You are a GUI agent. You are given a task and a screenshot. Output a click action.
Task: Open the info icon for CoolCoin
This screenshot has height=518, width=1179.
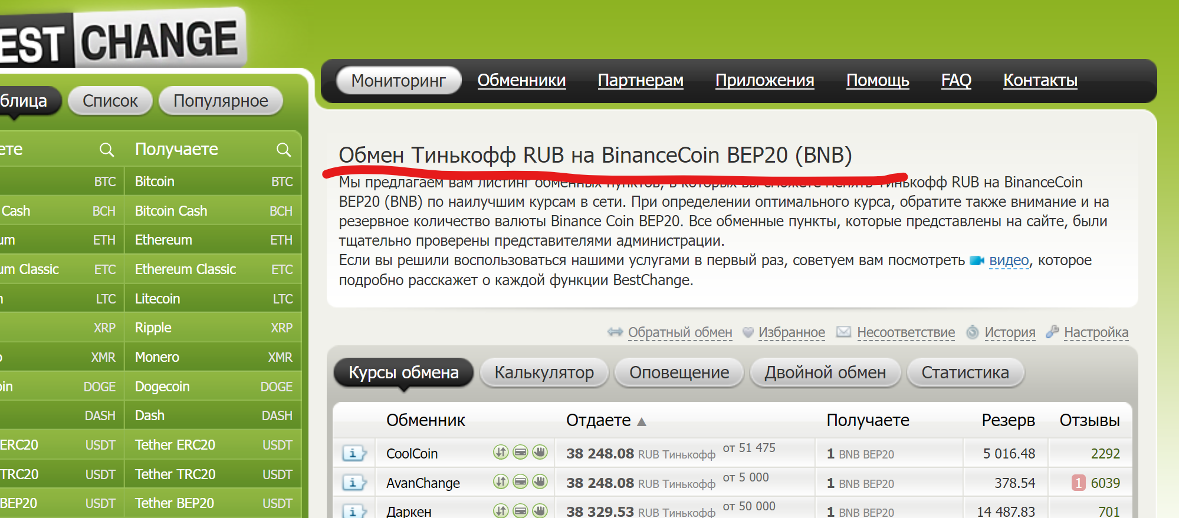[354, 453]
